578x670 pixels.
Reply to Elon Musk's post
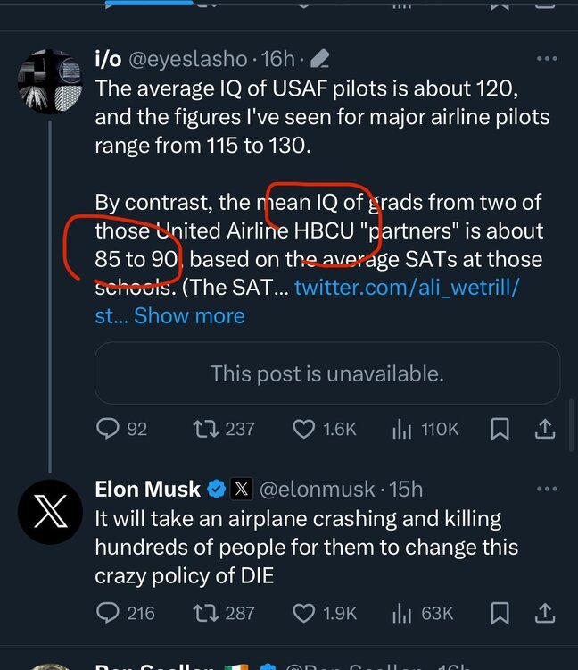point(108,613)
